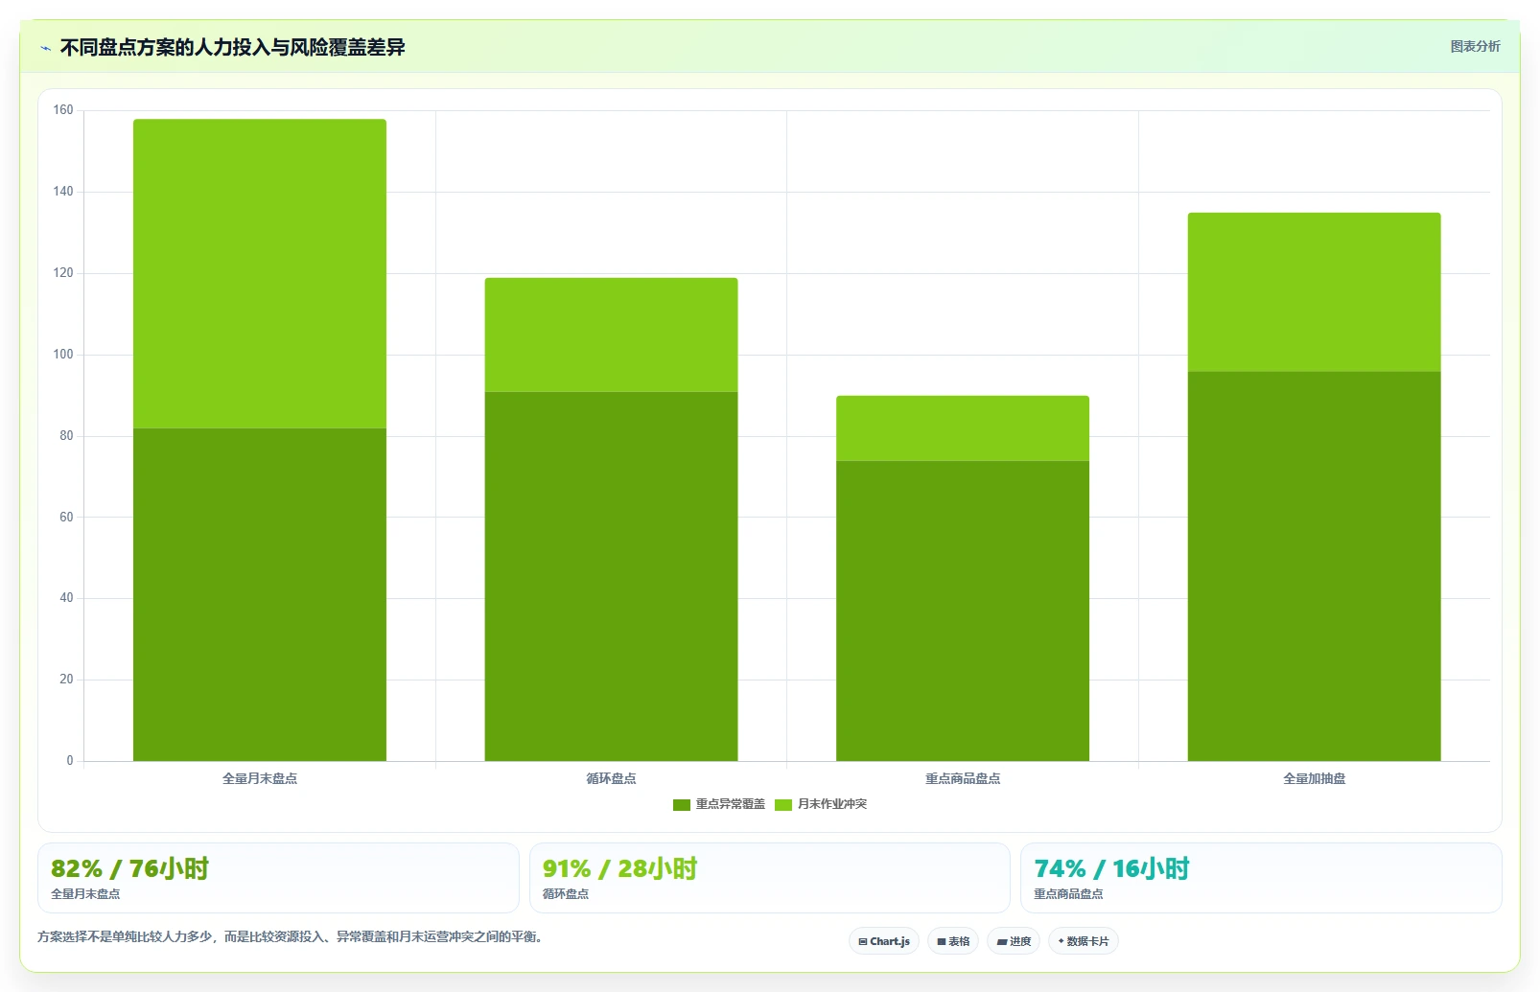Click light green bar segment of 全量月末盘点

tap(260, 274)
